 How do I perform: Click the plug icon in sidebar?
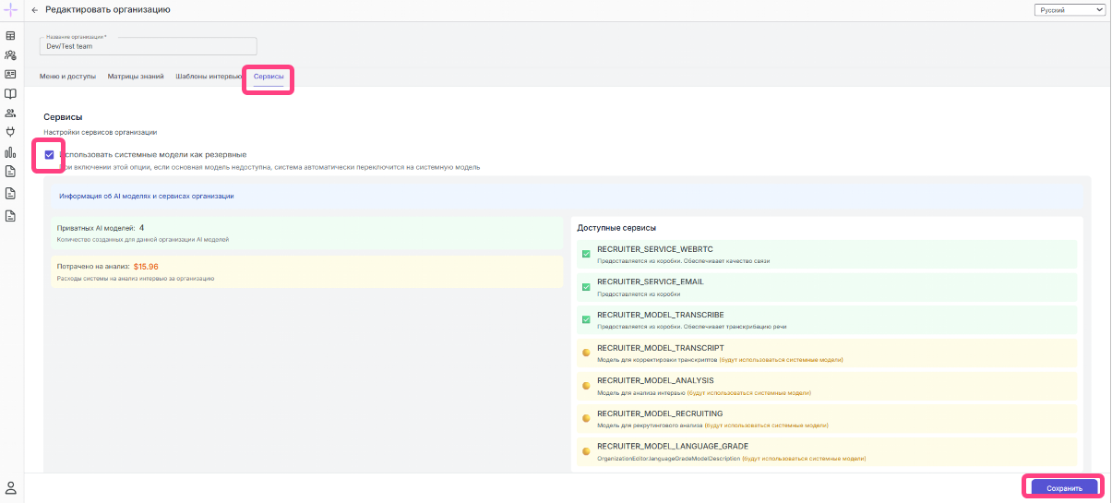click(11, 132)
